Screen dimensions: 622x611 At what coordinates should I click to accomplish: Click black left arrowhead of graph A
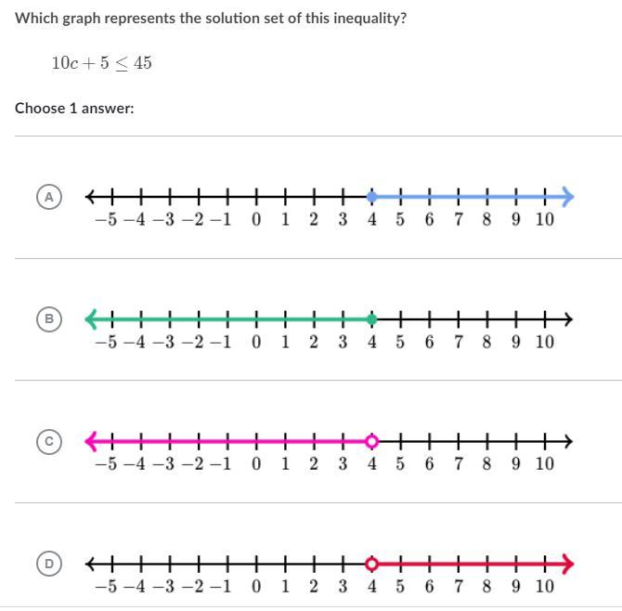pos(90,197)
